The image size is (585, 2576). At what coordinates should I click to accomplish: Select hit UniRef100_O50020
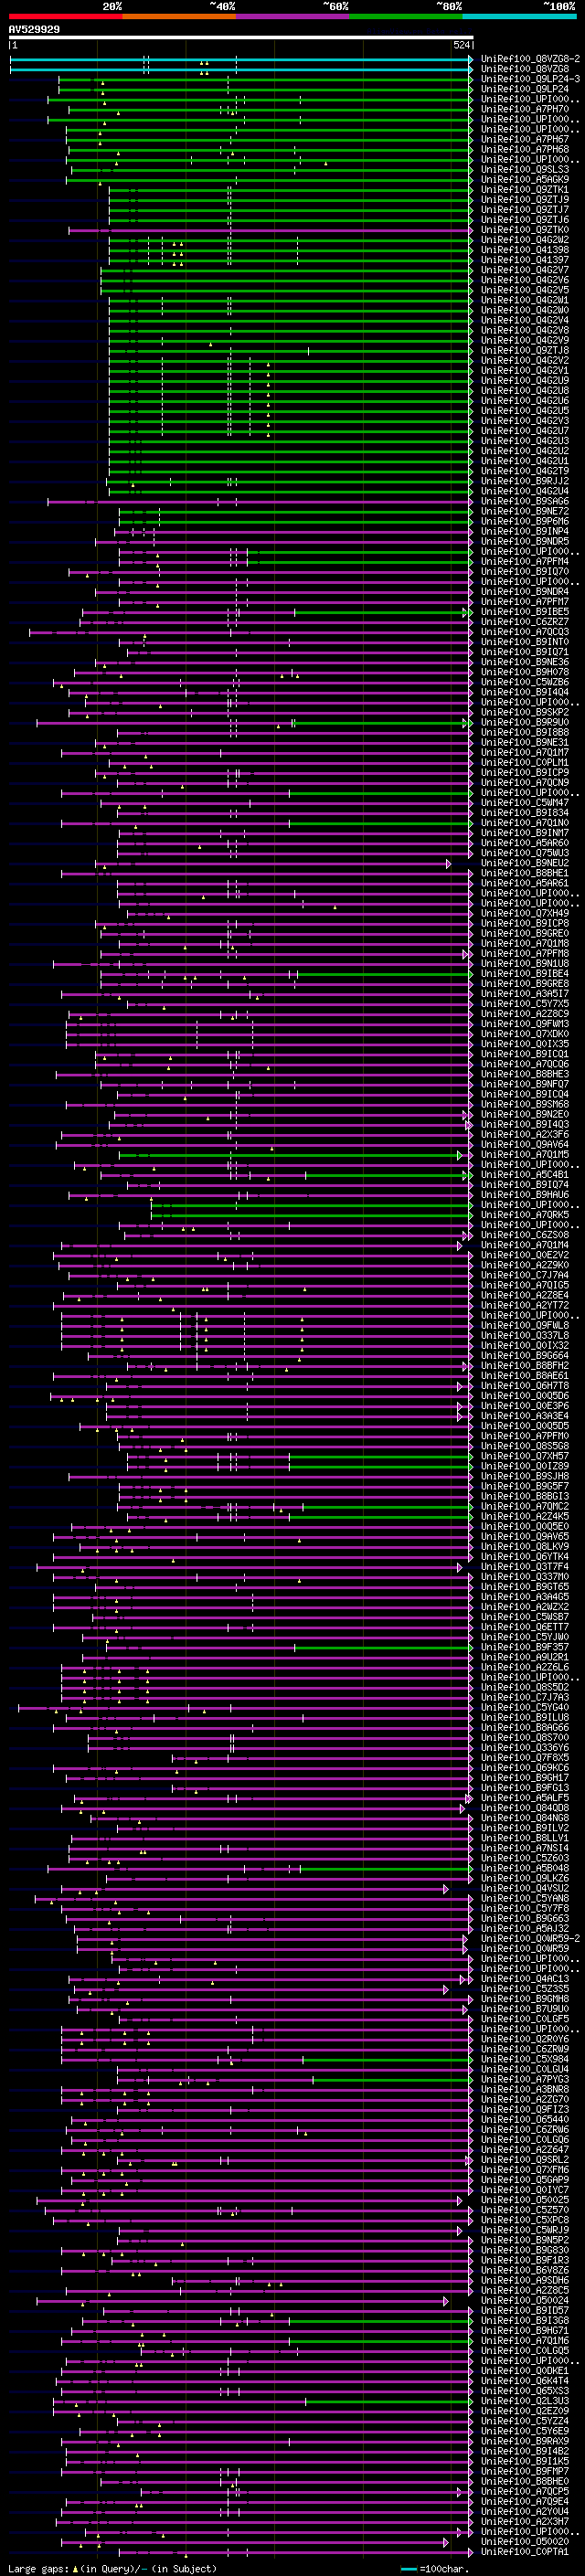click(525, 2542)
